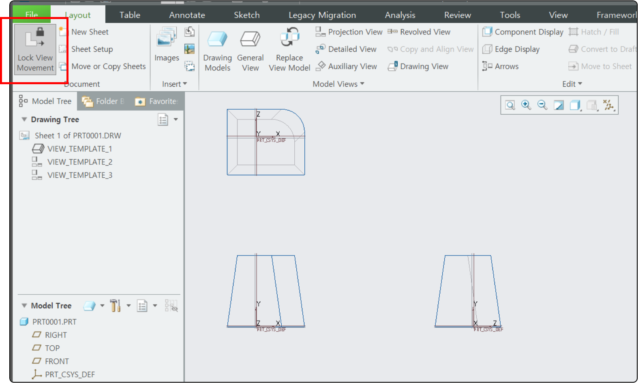Open the File menu
638x383 pixels.
tap(32, 15)
